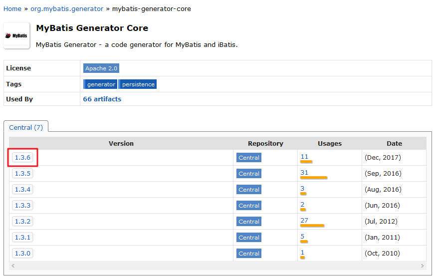Screen dimensions: 433x280
Task: Switch to the Central (7) tab
Action: point(26,127)
